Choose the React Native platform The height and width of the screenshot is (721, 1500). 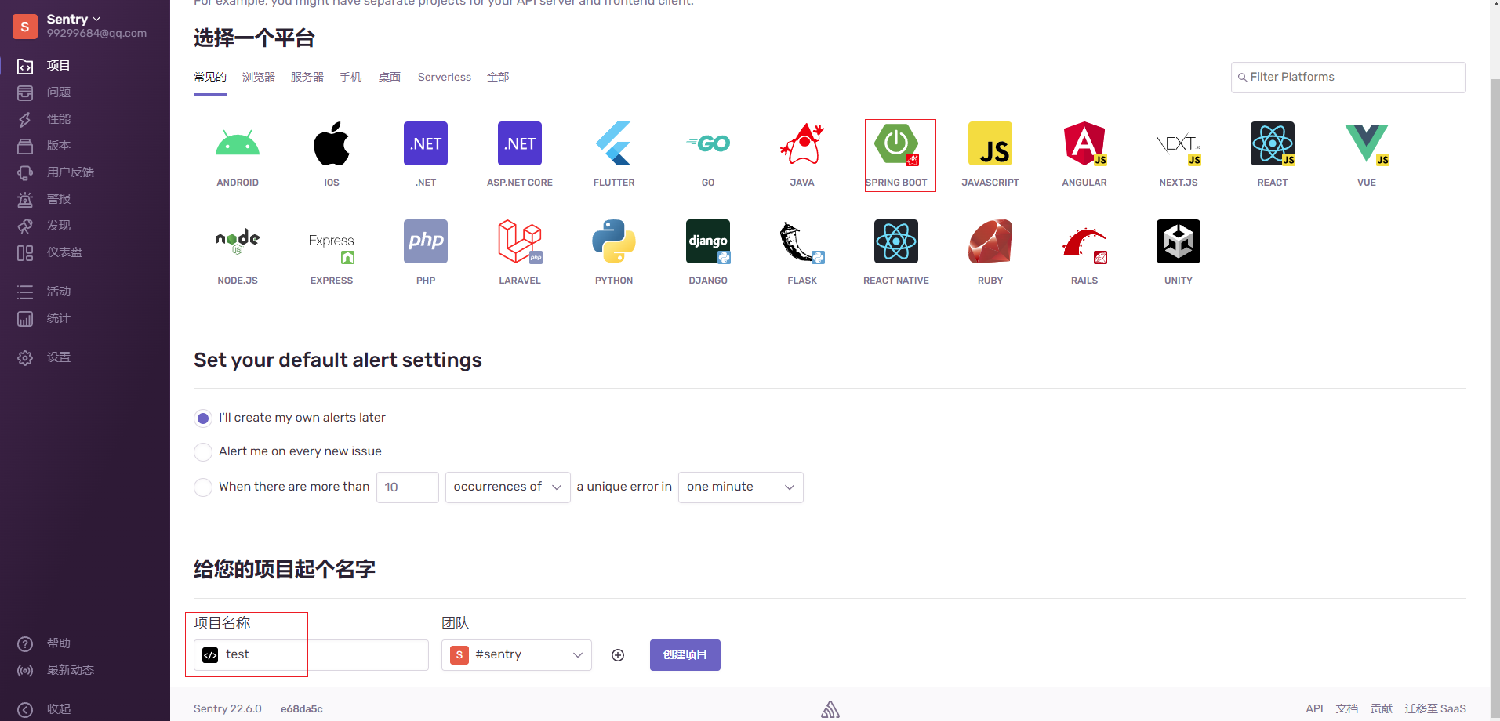click(896, 241)
